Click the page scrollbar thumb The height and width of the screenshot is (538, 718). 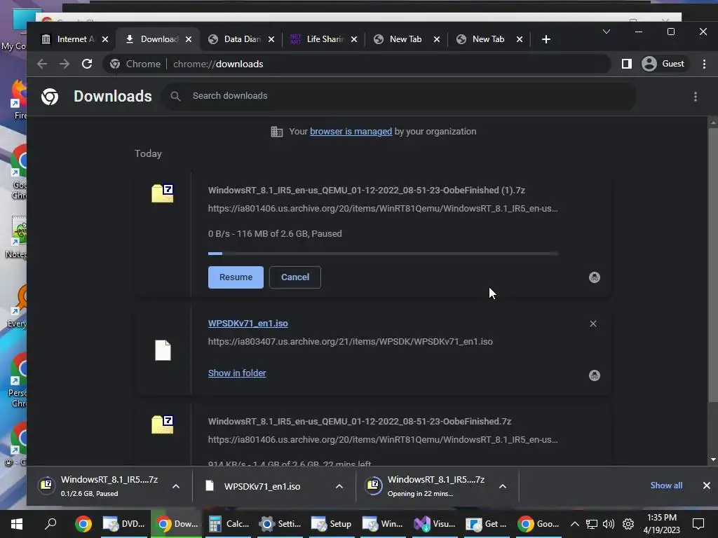[x=713, y=266]
